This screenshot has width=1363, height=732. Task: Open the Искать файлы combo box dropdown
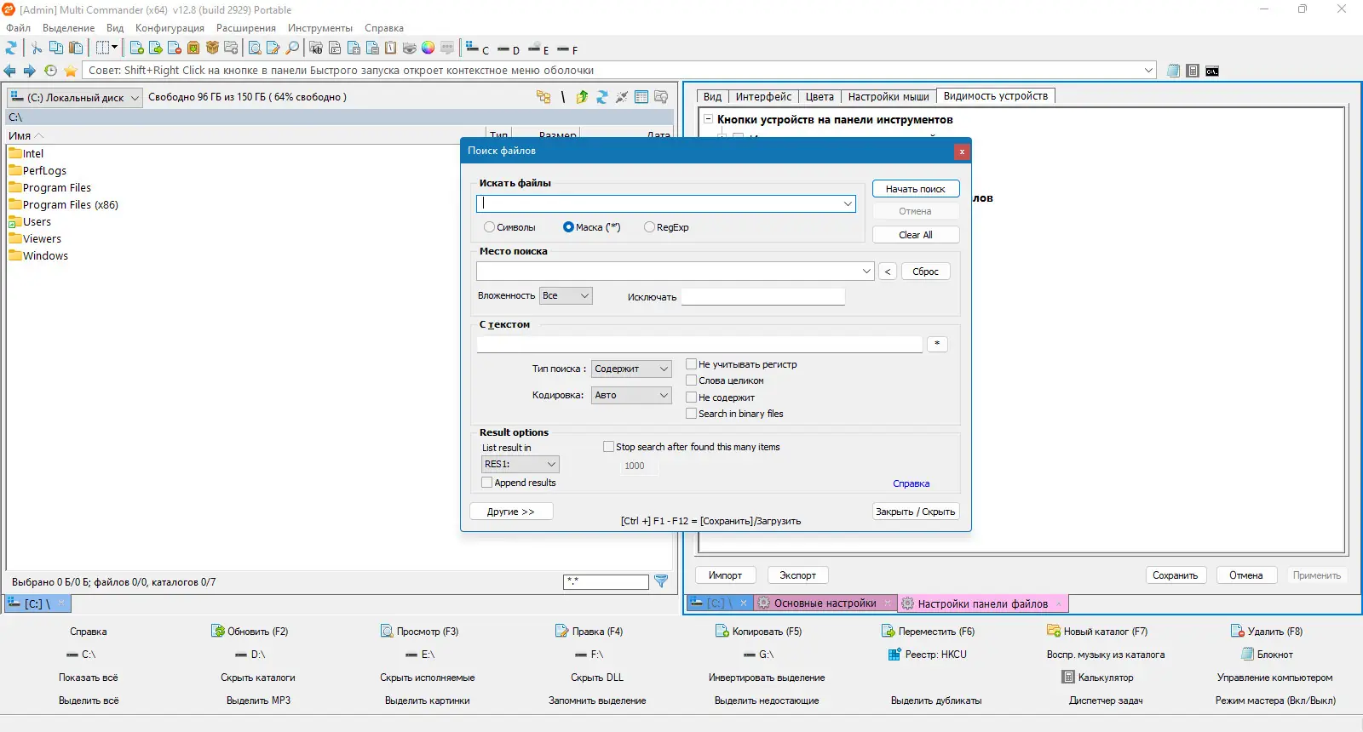[x=848, y=203]
